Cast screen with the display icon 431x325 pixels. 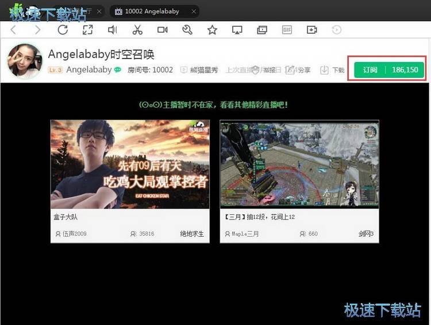(x=237, y=30)
